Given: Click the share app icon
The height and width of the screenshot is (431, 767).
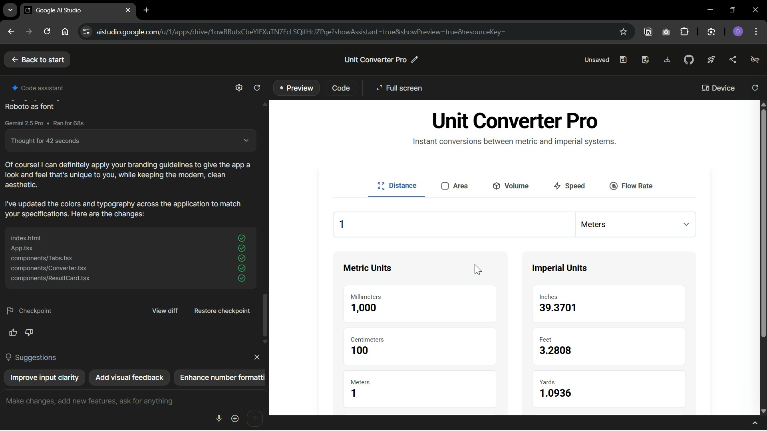Looking at the screenshot, I should pos(733,60).
